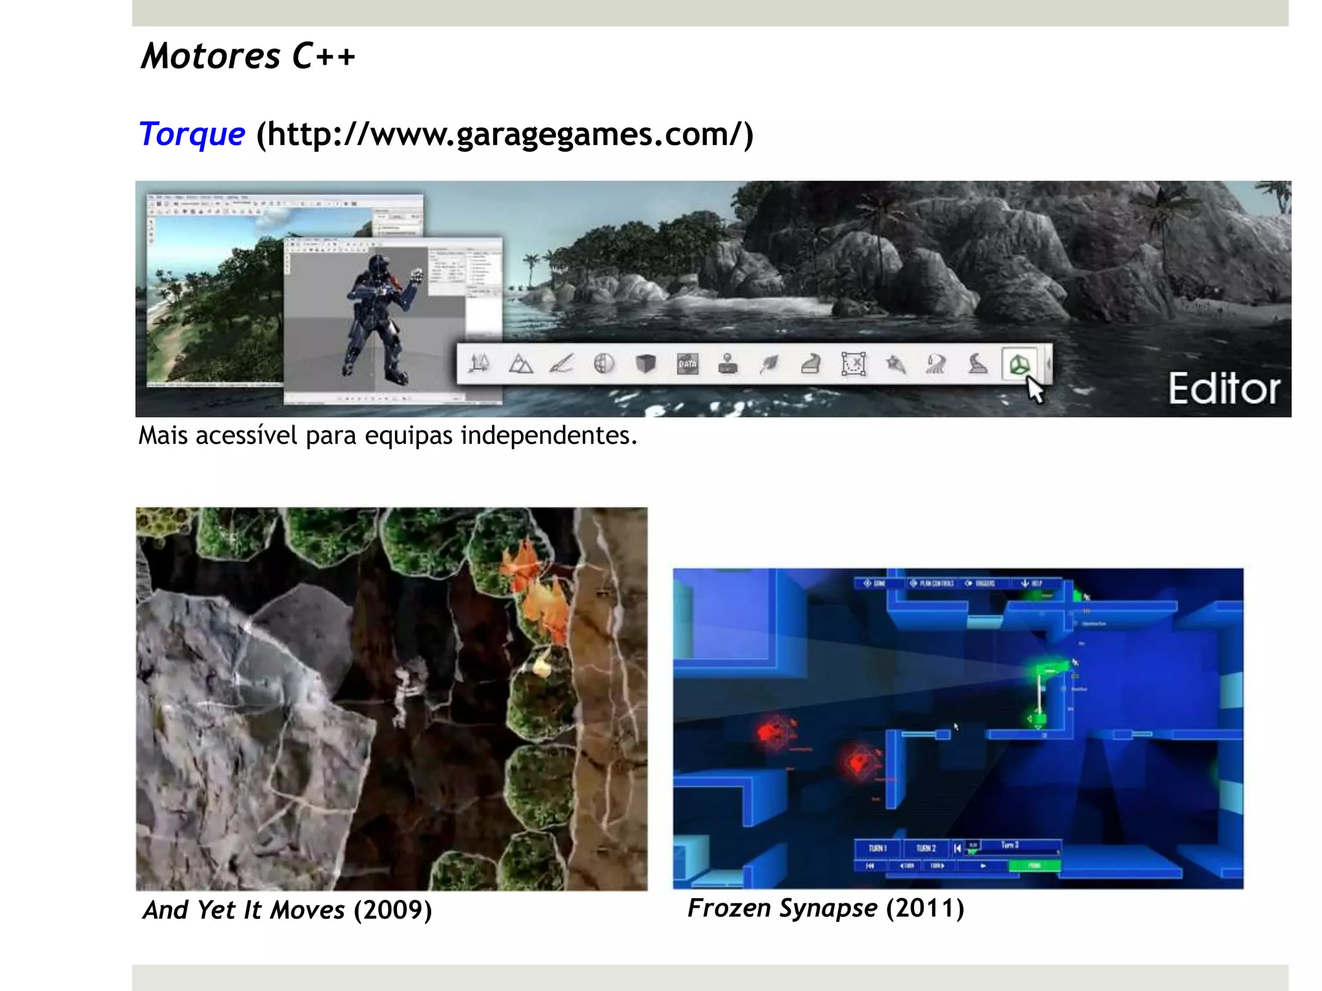Open the DATA datablock editor icon
1322x991 pixels.
tap(687, 365)
